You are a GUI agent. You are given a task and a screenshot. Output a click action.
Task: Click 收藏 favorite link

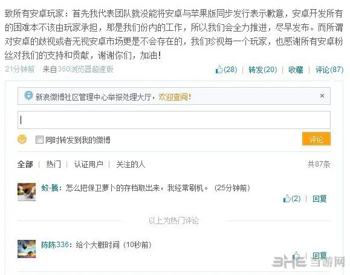[x=296, y=70]
